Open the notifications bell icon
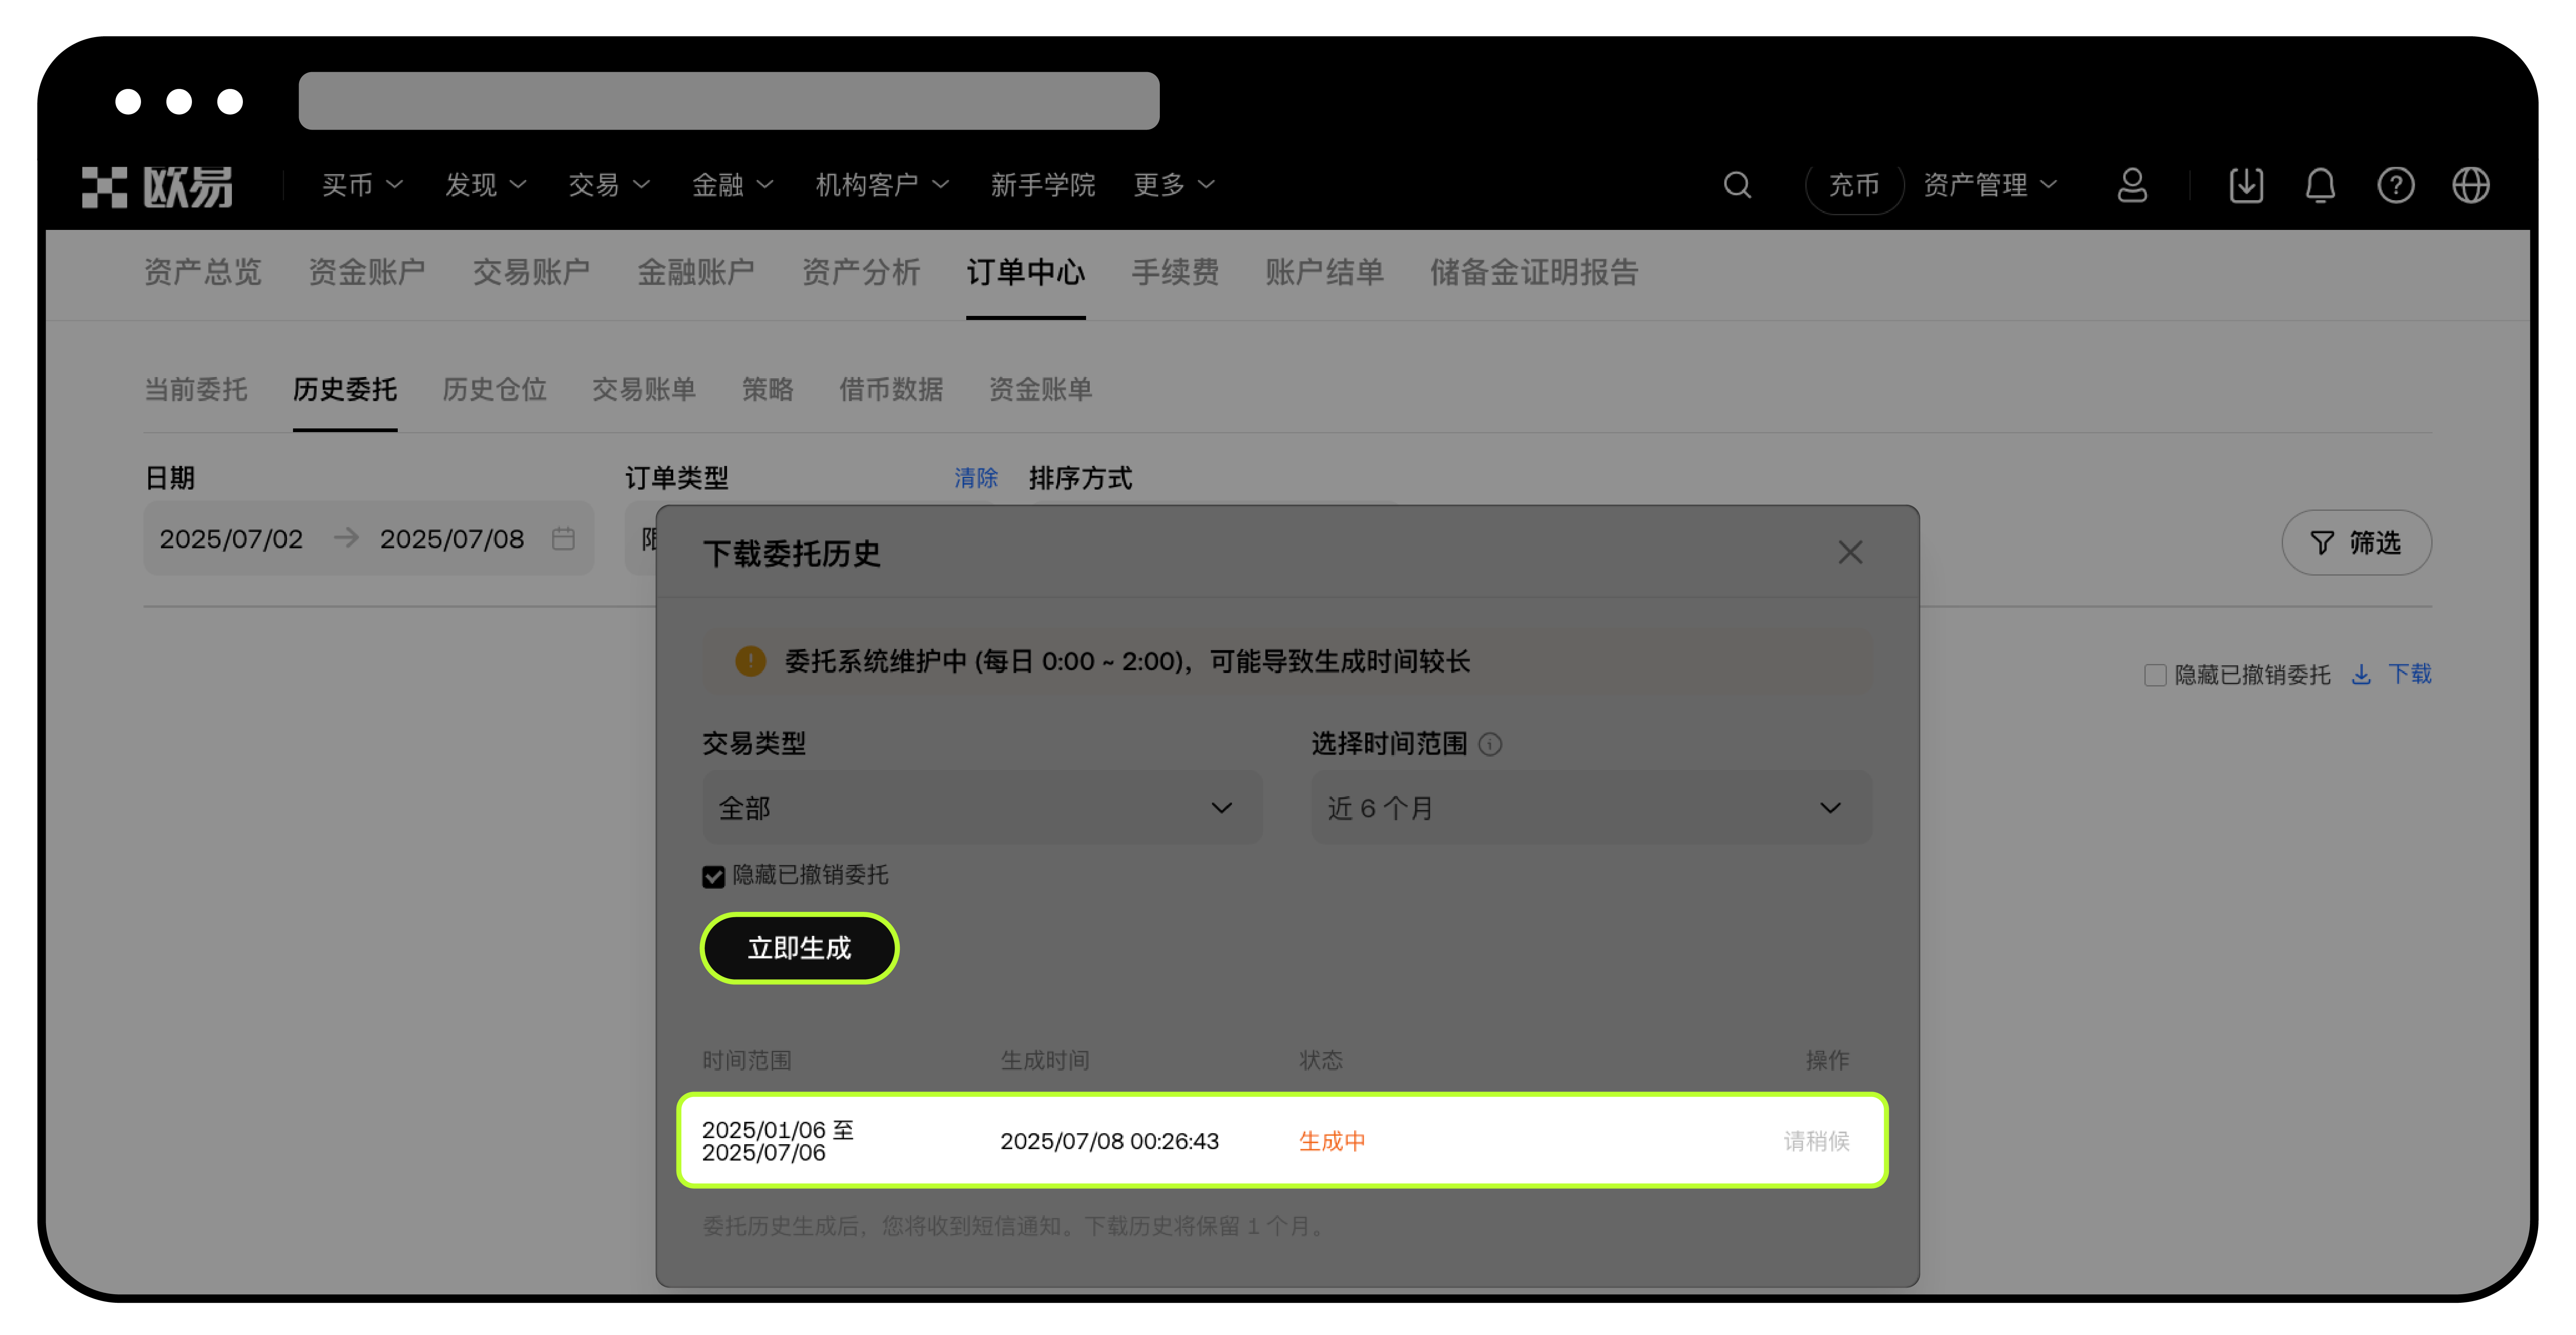The width and height of the screenshot is (2576, 1335). click(x=2320, y=185)
